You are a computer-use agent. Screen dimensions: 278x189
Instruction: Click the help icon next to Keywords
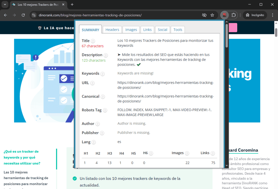coord(103,74)
